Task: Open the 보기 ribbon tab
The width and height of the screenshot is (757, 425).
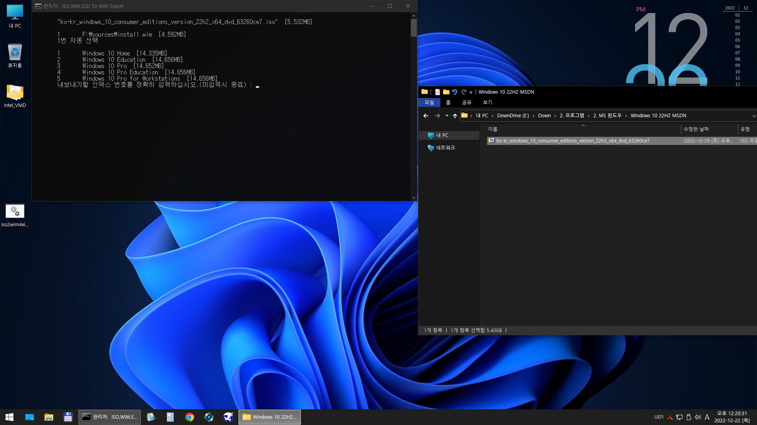Action: point(488,102)
